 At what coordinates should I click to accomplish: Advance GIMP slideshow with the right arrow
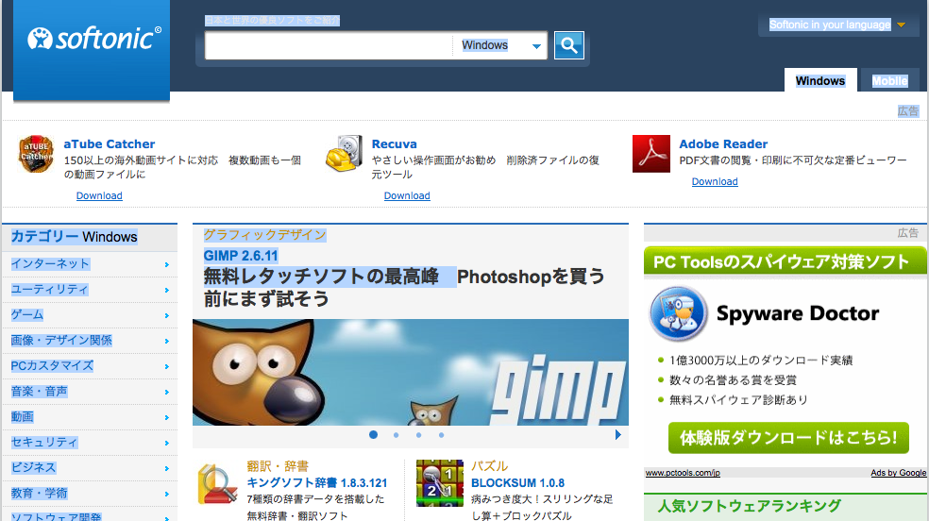618,434
